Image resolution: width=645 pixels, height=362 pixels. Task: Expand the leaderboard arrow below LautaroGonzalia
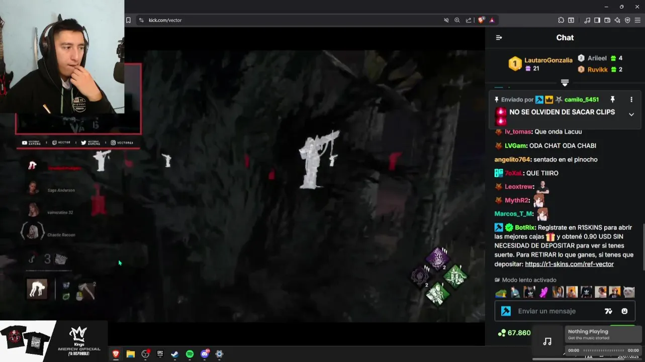(565, 82)
